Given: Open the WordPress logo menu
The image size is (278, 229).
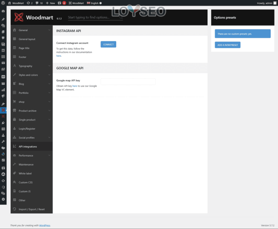Looking at the screenshot, I should (3, 3).
